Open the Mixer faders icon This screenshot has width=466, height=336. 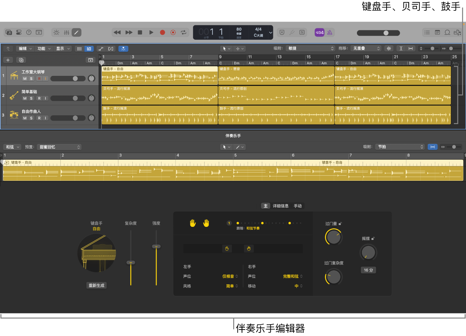[x=67, y=33]
